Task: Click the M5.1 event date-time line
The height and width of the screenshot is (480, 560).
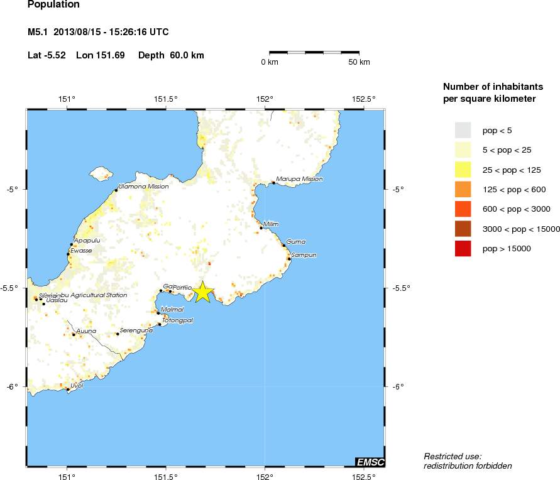Action: [98, 32]
